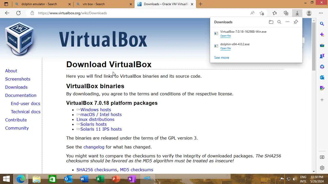The image size is (328, 184).
Task: Open the Collections icon
Action: [x=286, y=13]
